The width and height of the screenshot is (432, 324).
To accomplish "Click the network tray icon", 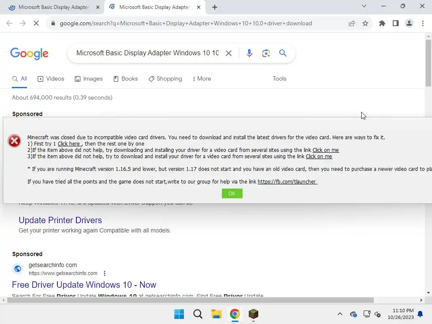I will click(367, 314).
